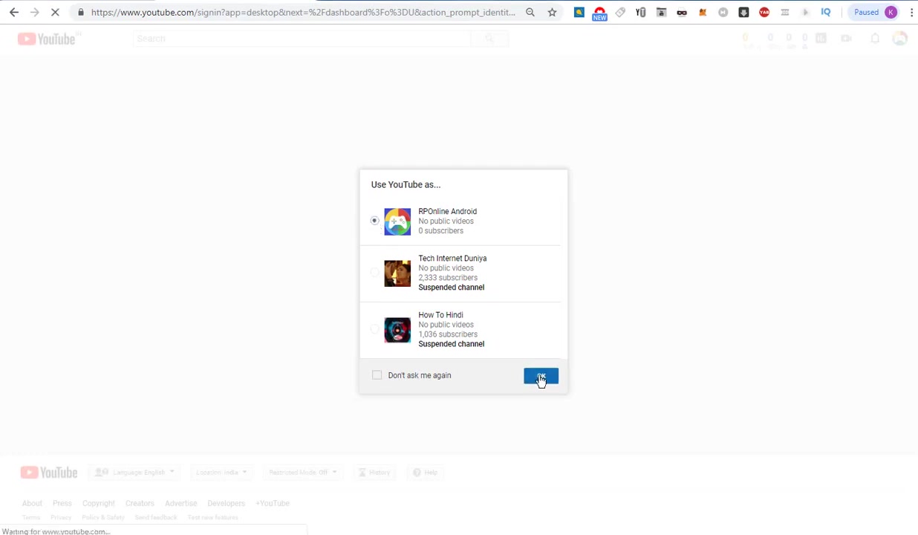
Task: Choose the Tech Internet Duniya channel avatar
Action: coord(397,273)
